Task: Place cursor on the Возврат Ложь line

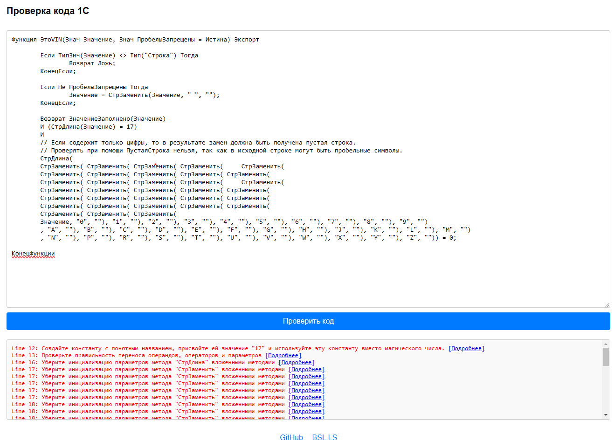Action: tap(92, 63)
